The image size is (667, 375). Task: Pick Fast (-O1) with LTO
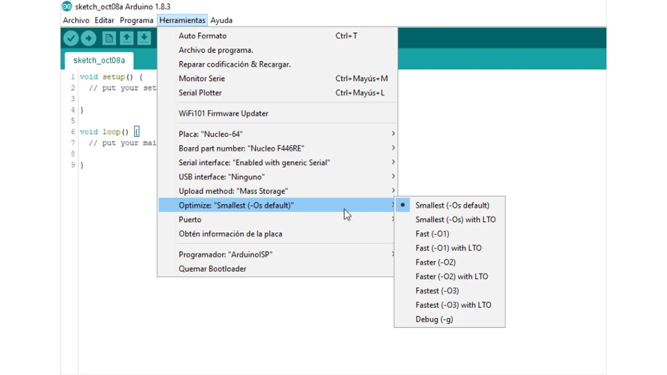(x=450, y=248)
